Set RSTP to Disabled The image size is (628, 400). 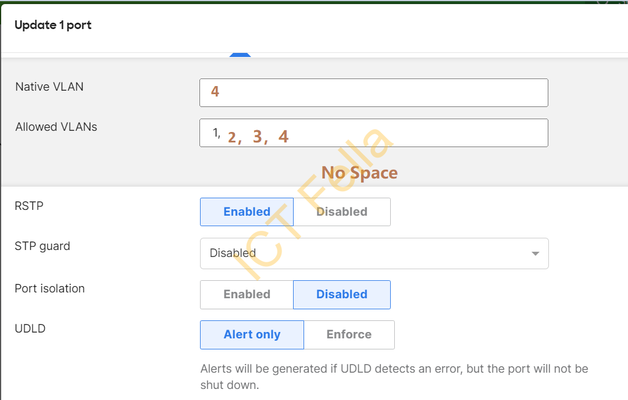[x=342, y=212]
